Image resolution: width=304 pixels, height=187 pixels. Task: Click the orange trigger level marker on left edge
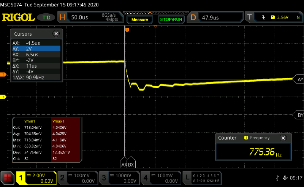(3, 75)
